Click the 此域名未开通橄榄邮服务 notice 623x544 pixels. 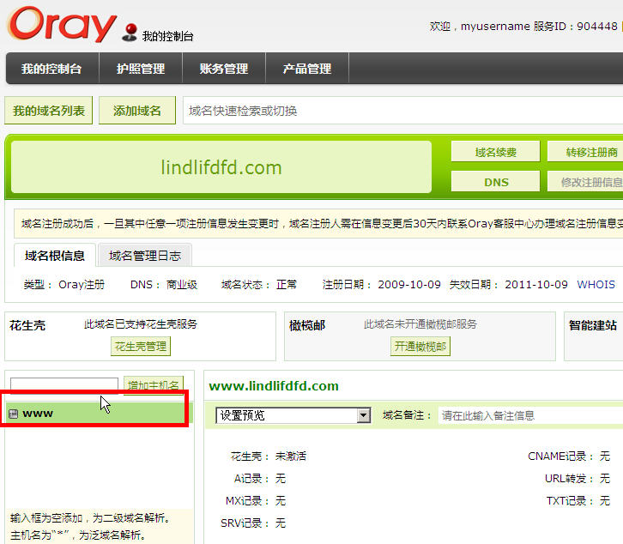pyautogui.click(x=420, y=324)
